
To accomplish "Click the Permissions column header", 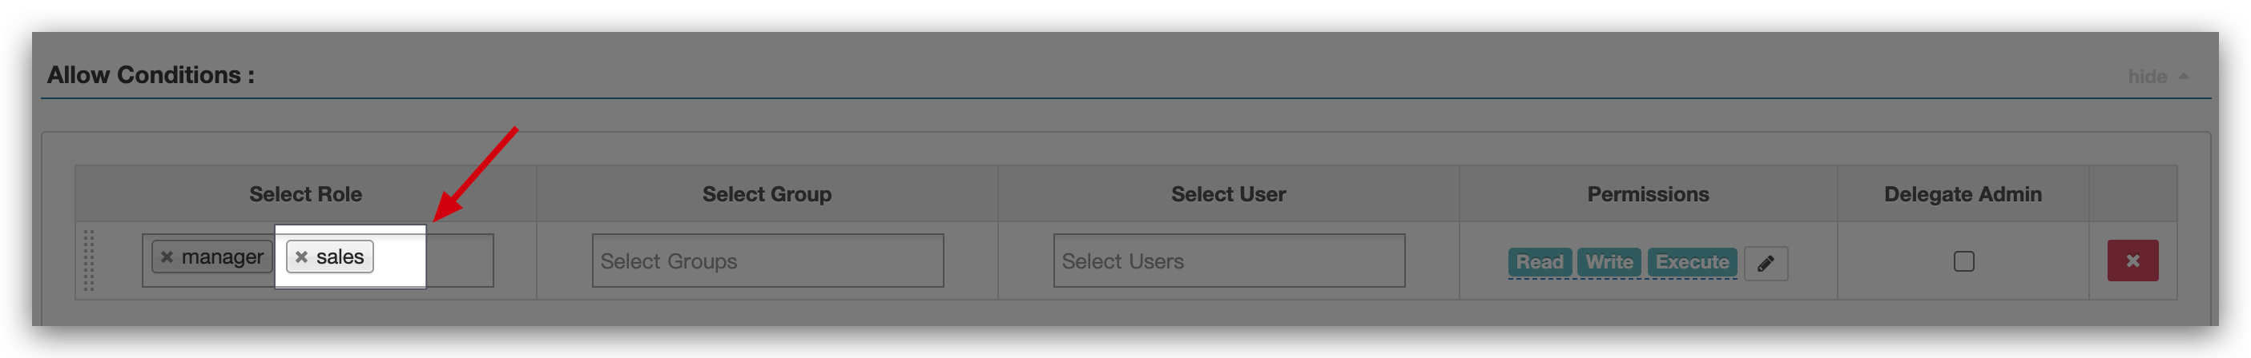I will pyautogui.click(x=1647, y=194).
